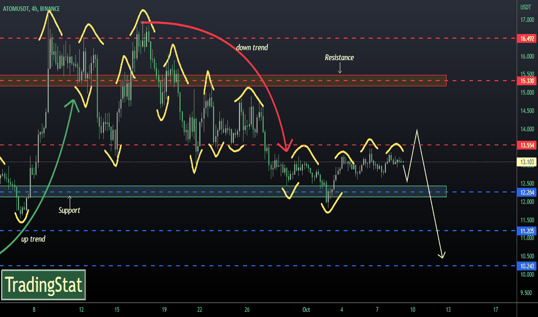Screen dimensions: 538x317
Task: Click the 14.500 price axis value
Action: [x=527, y=111]
